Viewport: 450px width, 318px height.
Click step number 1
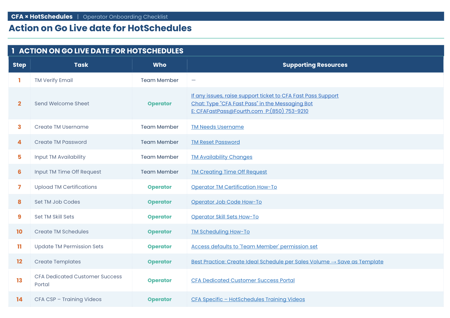pyautogui.click(x=20, y=80)
